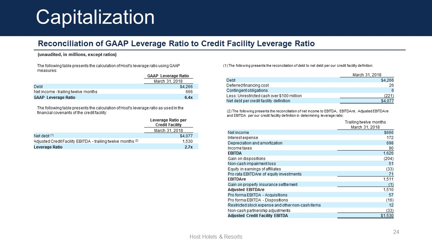This screenshot has height=243, width=432.
Task: Click the 71 pro rata EBITDAre value
Action: [x=391, y=174]
